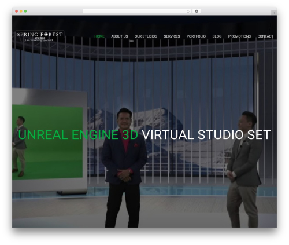The width and height of the screenshot is (289, 245).
Task: Open a new tab with the plus button
Action: click(x=274, y=13)
